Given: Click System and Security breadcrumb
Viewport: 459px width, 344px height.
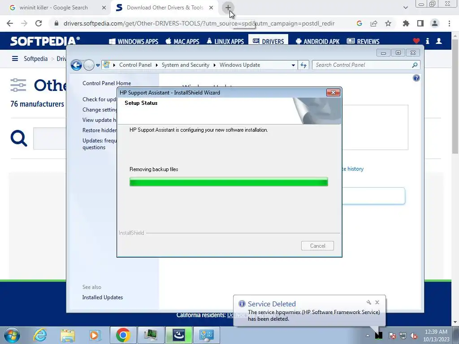Looking at the screenshot, I should pyautogui.click(x=186, y=65).
